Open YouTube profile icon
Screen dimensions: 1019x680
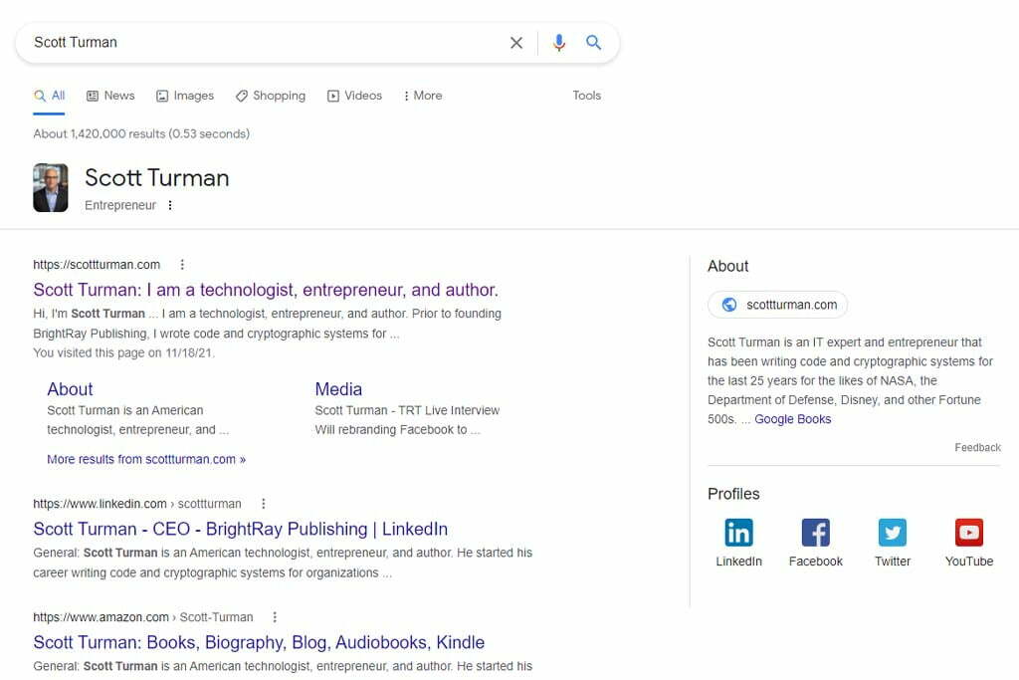(x=969, y=533)
